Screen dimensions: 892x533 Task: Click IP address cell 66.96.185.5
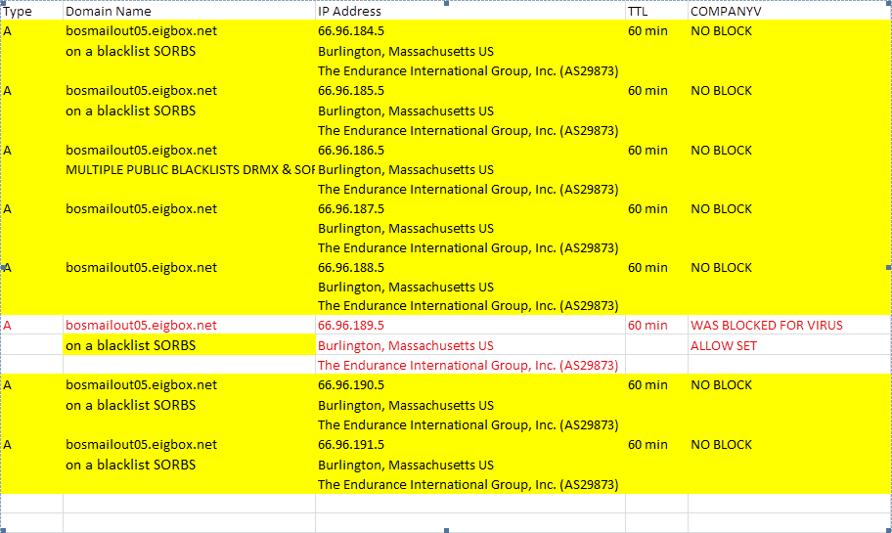click(x=469, y=90)
